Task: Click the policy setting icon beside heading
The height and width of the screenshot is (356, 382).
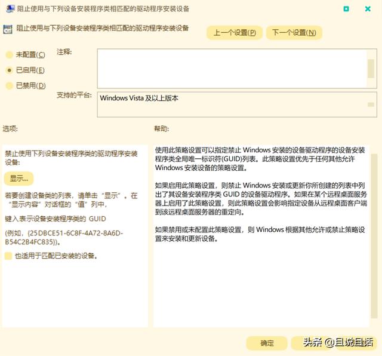Action: click(x=8, y=29)
